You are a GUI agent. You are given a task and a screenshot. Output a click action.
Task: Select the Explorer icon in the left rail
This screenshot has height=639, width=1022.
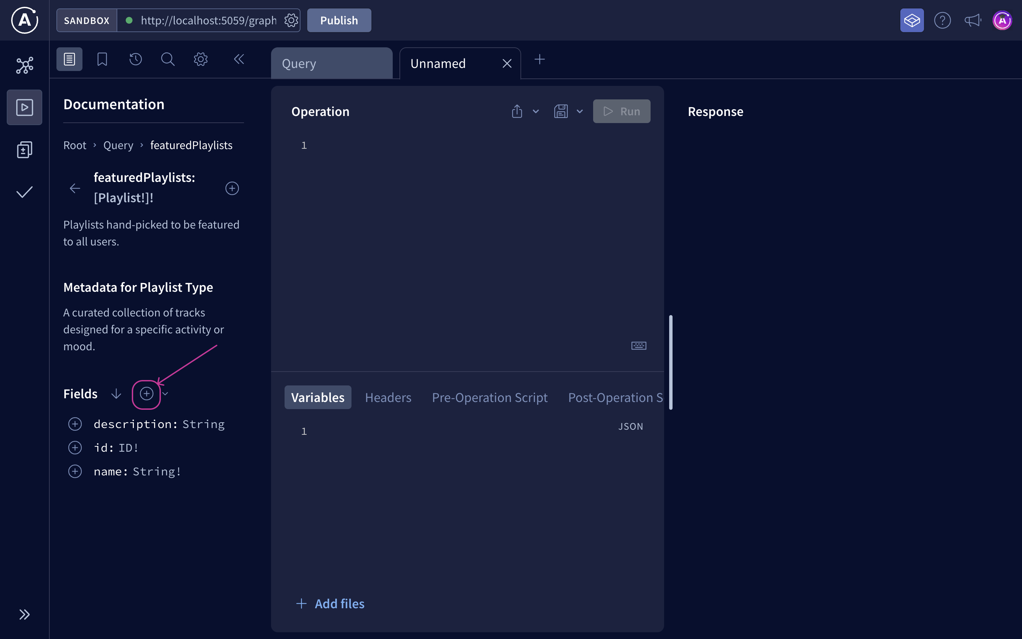24,107
